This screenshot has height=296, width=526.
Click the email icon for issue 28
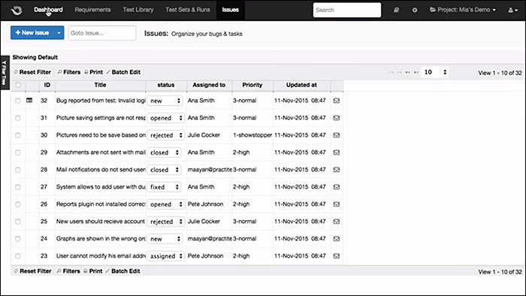click(337, 170)
